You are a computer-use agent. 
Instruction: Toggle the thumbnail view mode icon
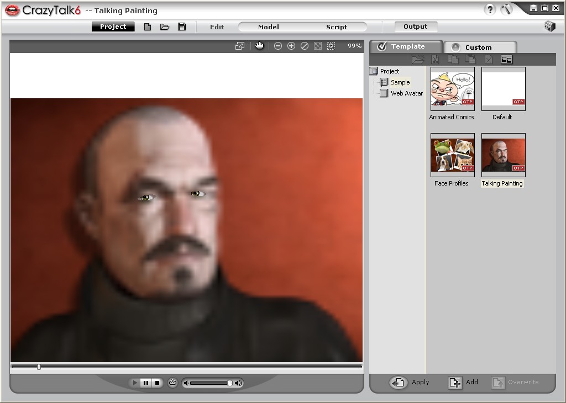pyautogui.click(x=506, y=60)
